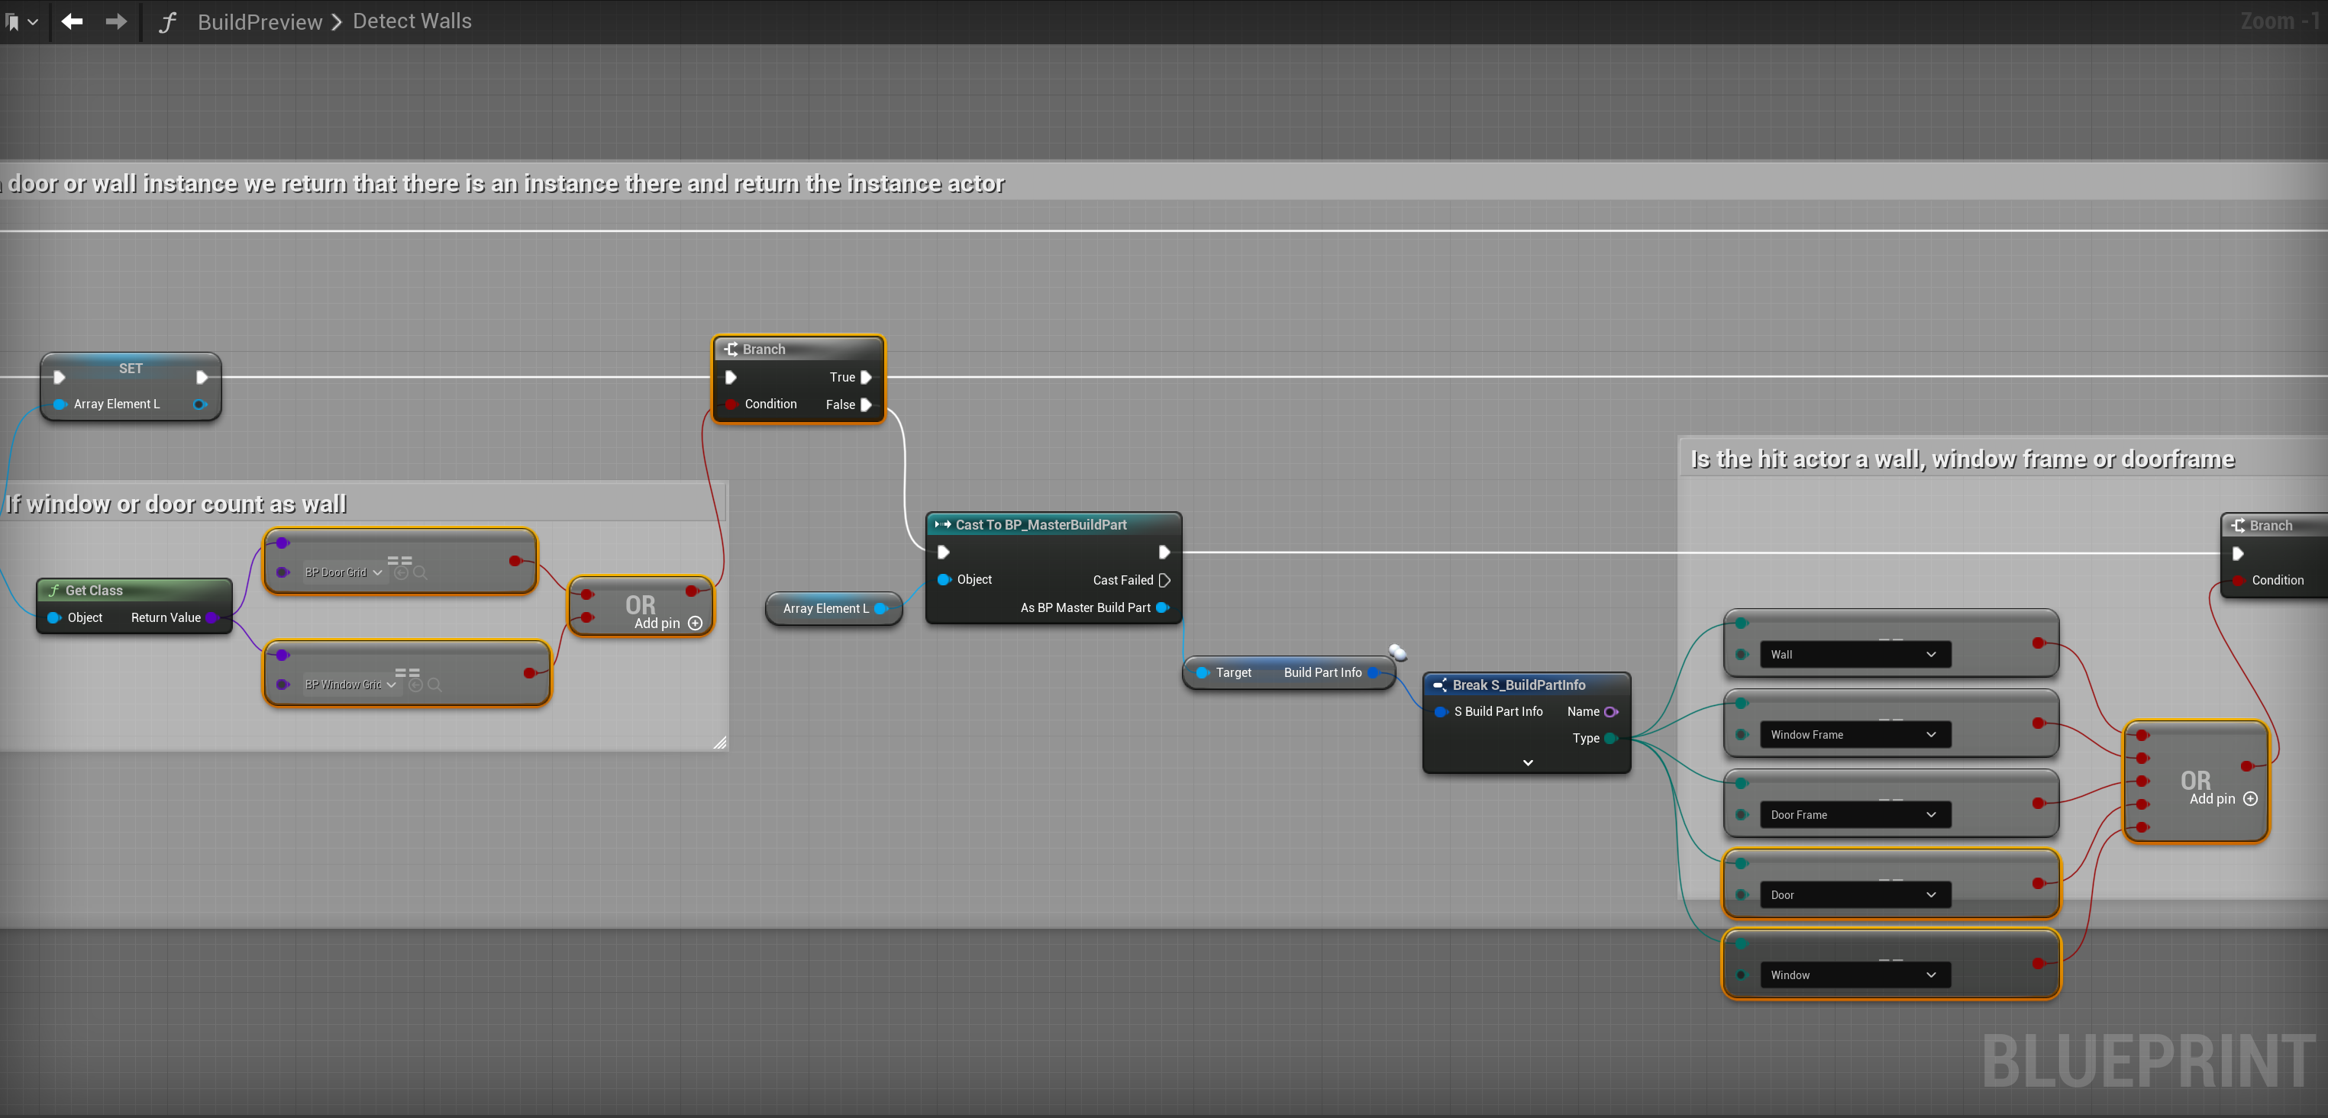
Task: Click the True output pin on Branch
Action: pos(866,378)
